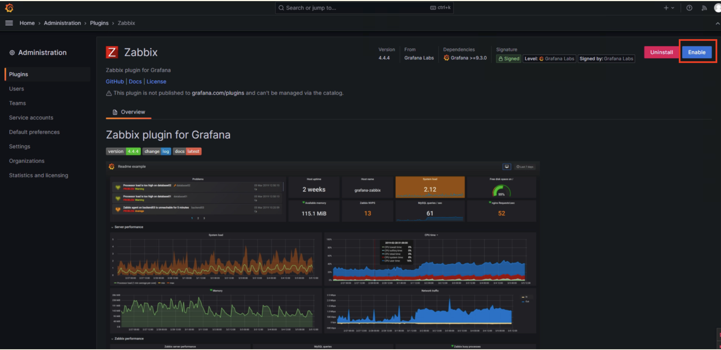Click the Uninstall button
Screen dimensions: 721x350
click(662, 52)
